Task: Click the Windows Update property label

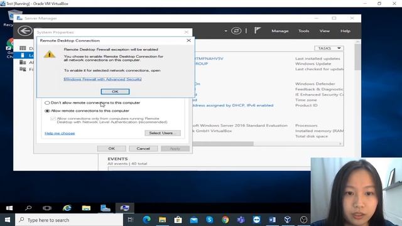Action: point(313,63)
